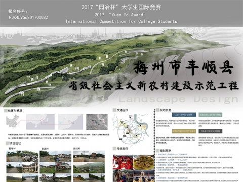Open the third village's archway gate photo
Viewport: 243px width, 182px height.
(97, 156)
